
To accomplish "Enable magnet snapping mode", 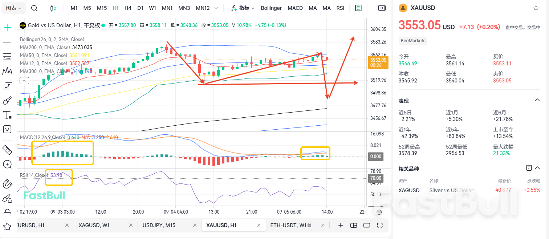I will (x=7, y=183).
